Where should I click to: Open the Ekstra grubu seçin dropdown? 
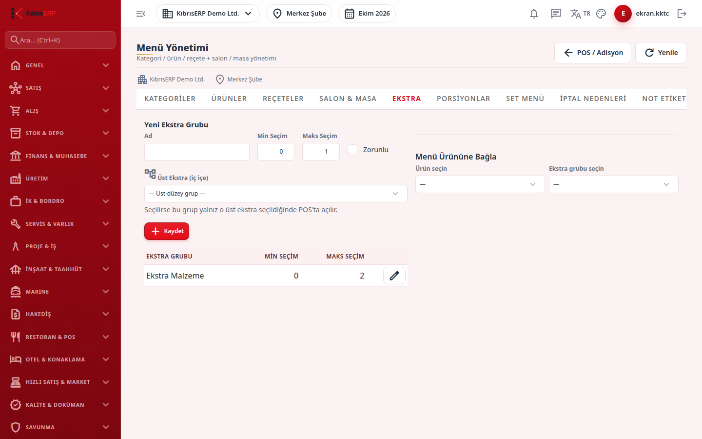[x=614, y=184]
